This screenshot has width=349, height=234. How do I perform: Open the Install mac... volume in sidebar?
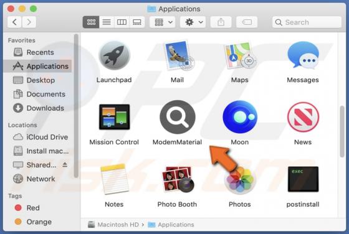coord(38,151)
